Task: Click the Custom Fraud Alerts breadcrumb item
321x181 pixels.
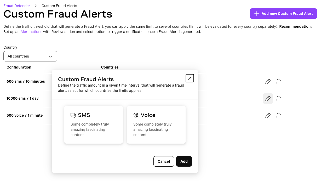Action: pyautogui.click(x=59, y=6)
